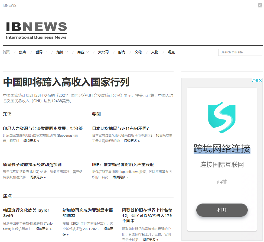Click the IBNEWS text in top bar
Screen dimensions: 264x242
click(x=9, y=5)
